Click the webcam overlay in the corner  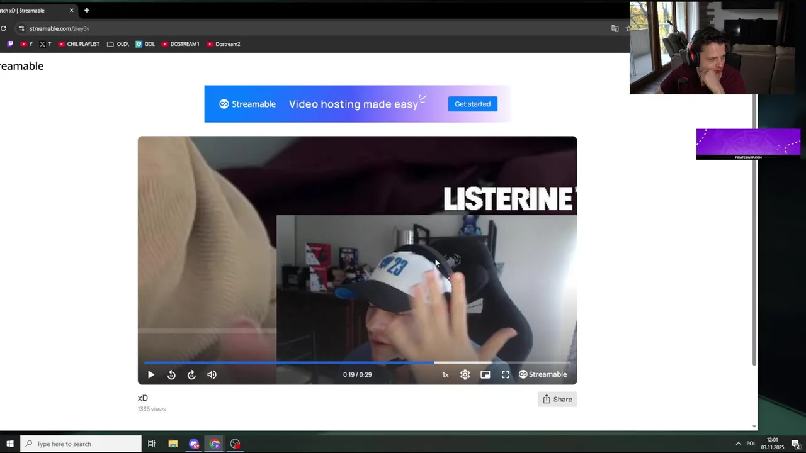click(712, 48)
